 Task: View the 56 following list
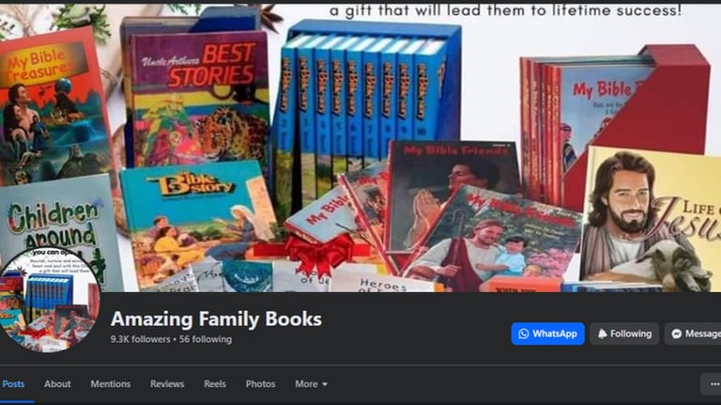tap(206, 339)
